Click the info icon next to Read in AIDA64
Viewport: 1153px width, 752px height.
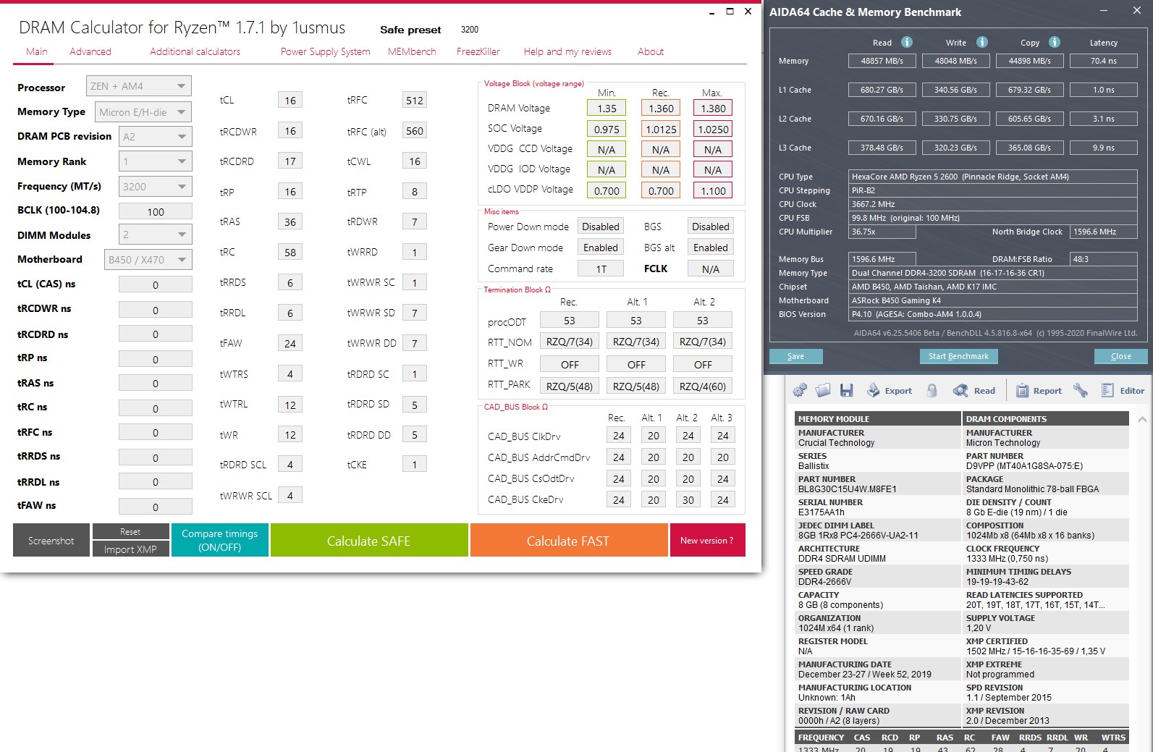click(x=907, y=42)
